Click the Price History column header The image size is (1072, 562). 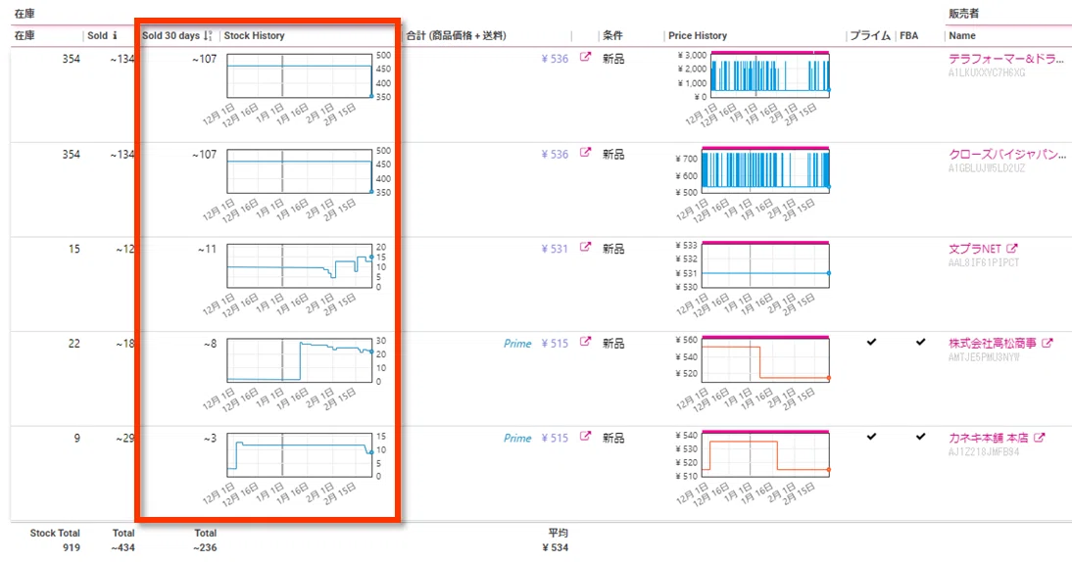point(698,35)
